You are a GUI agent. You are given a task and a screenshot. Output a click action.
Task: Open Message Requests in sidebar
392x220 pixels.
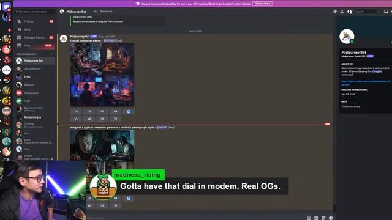pos(34,37)
